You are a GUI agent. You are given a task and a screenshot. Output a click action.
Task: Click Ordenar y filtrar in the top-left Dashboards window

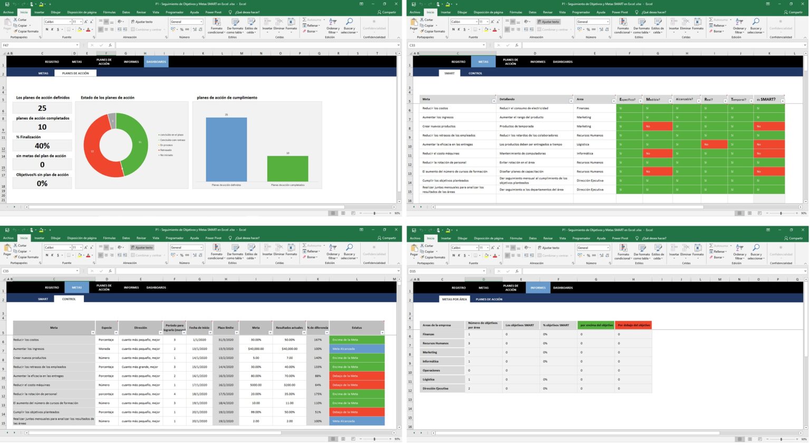333,25
